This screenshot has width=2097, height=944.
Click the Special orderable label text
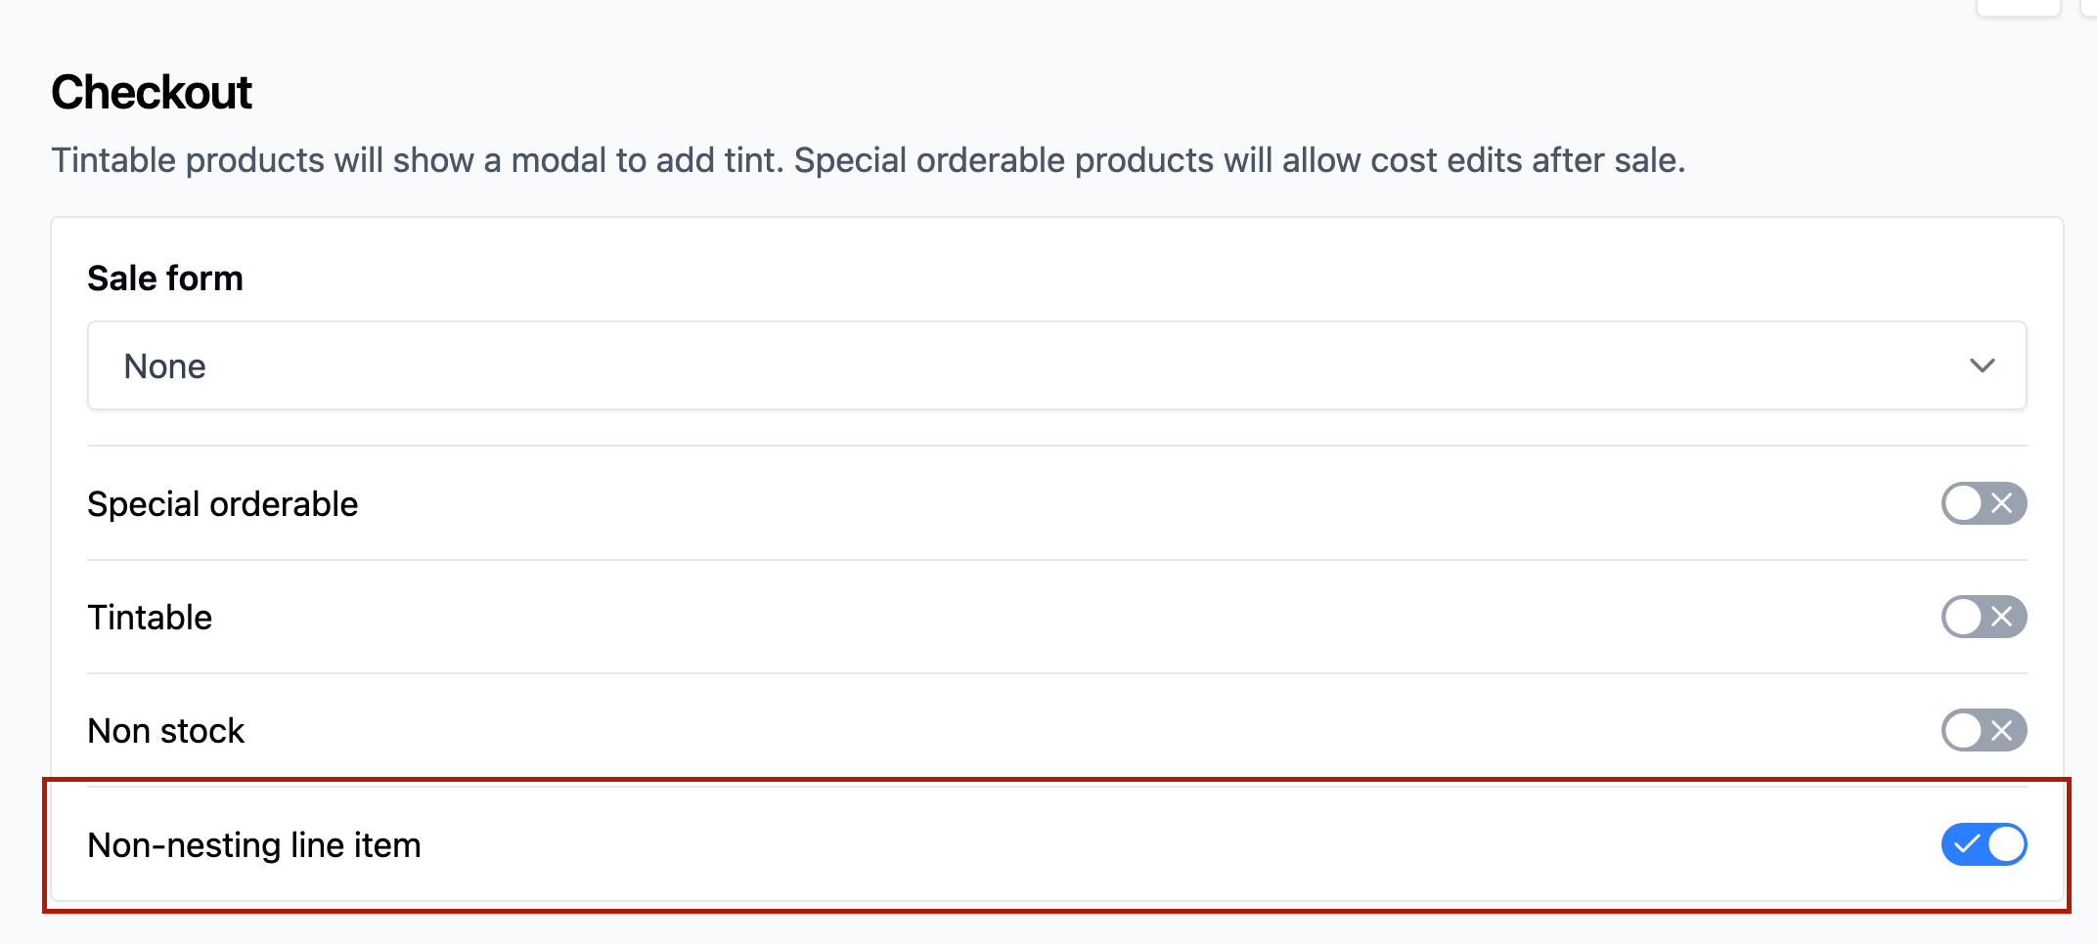[x=223, y=504]
